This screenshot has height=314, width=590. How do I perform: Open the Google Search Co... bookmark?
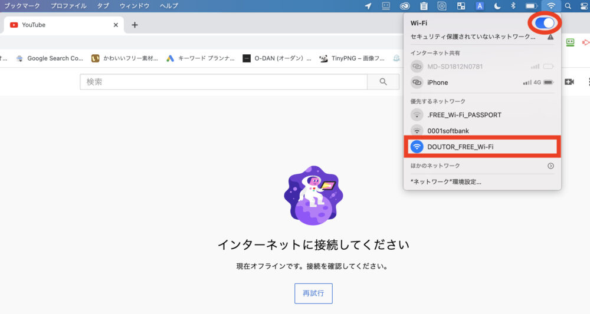[50, 58]
